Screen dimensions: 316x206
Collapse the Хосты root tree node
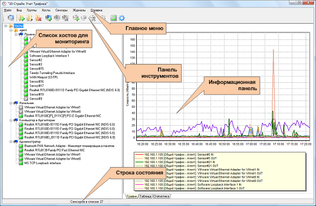(x=5, y=25)
